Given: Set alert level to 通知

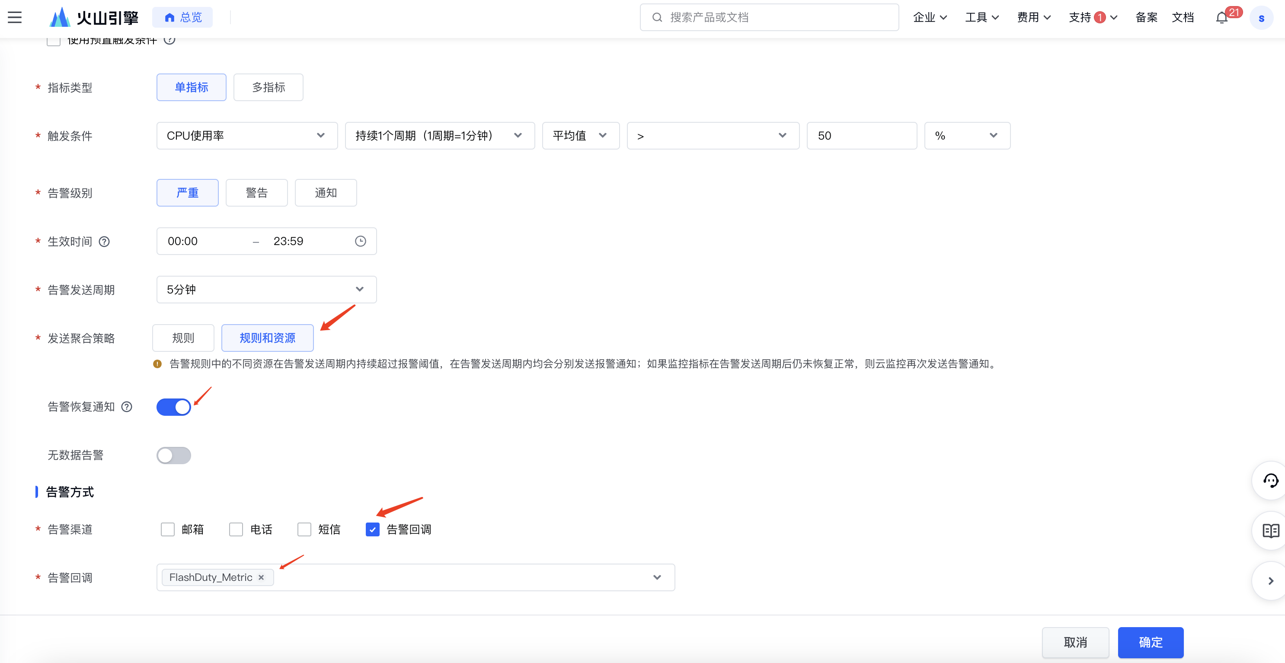Looking at the screenshot, I should (x=326, y=193).
